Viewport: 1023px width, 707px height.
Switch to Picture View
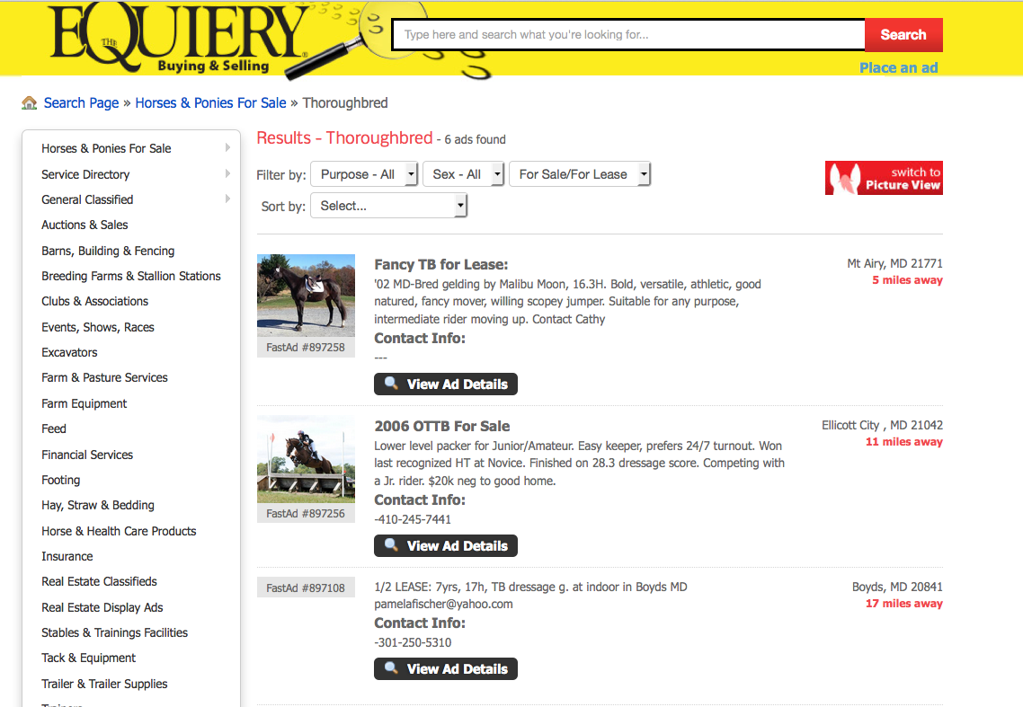pyautogui.click(x=883, y=178)
